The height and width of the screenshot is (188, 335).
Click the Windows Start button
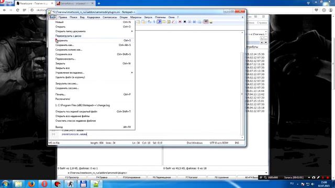(x=5, y=184)
